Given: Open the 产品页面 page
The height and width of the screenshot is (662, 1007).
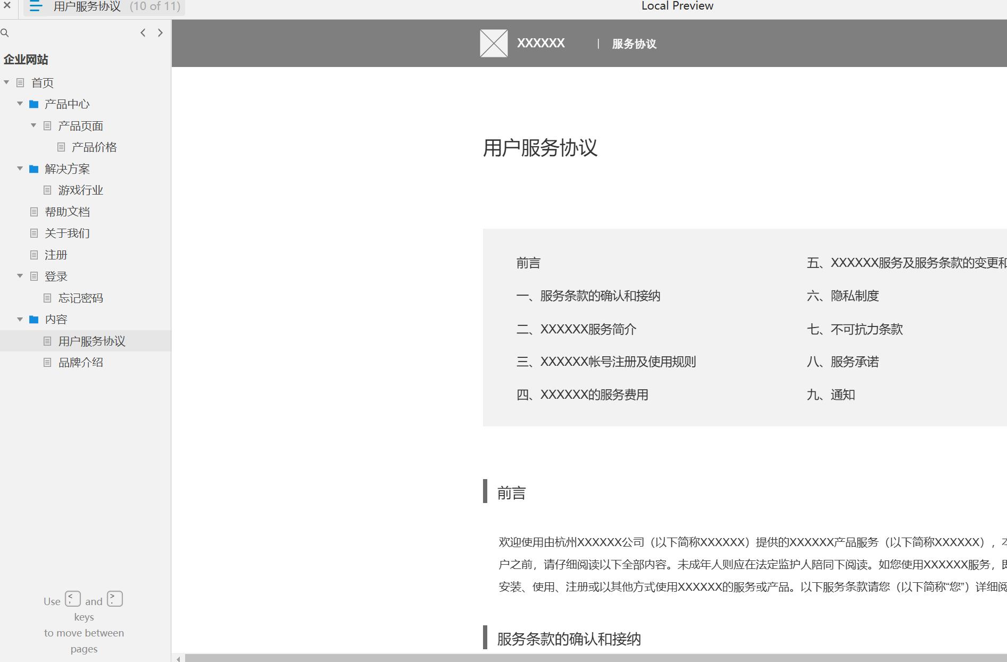Looking at the screenshot, I should pyautogui.click(x=80, y=126).
